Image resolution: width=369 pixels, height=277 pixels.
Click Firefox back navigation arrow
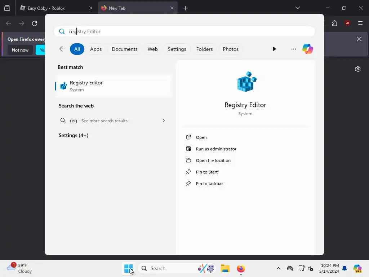(x=9, y=23)
